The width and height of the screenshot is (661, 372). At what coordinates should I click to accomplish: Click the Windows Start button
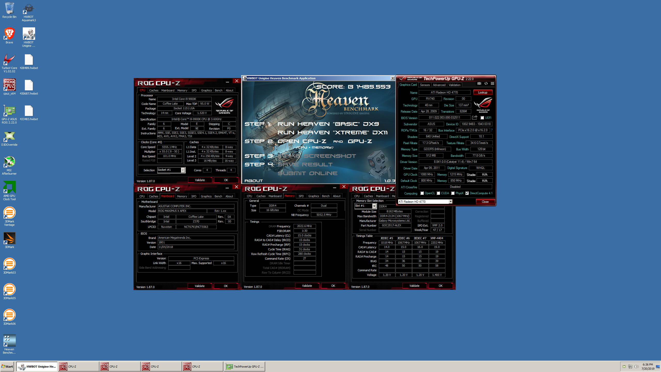click(x=7, y=367)
